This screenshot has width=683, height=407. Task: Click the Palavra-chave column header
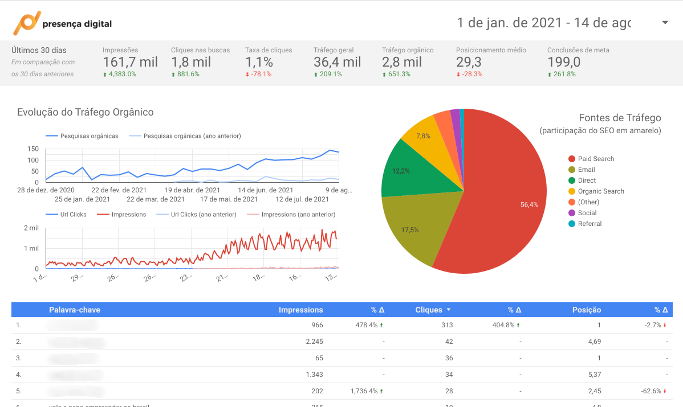click(x=75, y=310)
